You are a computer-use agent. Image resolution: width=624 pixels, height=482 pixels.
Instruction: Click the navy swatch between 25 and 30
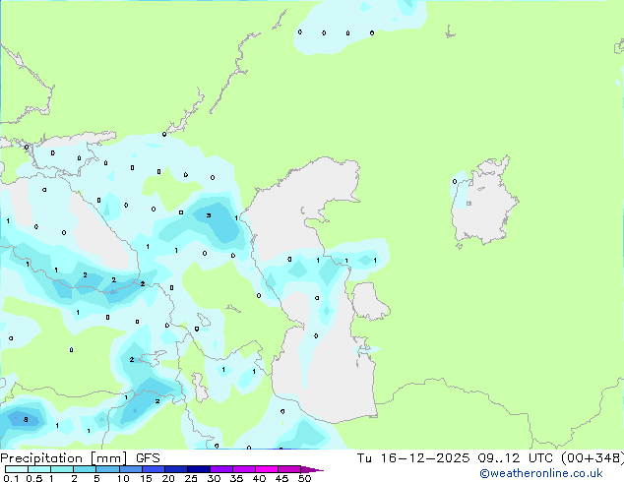(x=198, y=469)
